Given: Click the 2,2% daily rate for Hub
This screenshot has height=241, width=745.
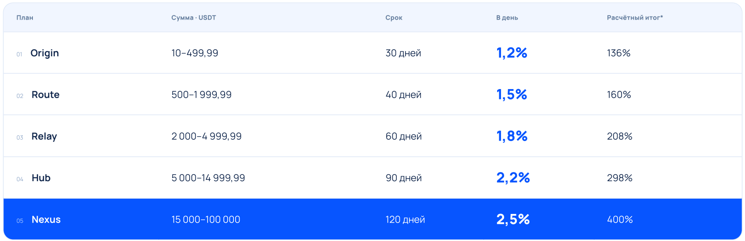Looking at the screenshot, I should click(x=513, y=178).
